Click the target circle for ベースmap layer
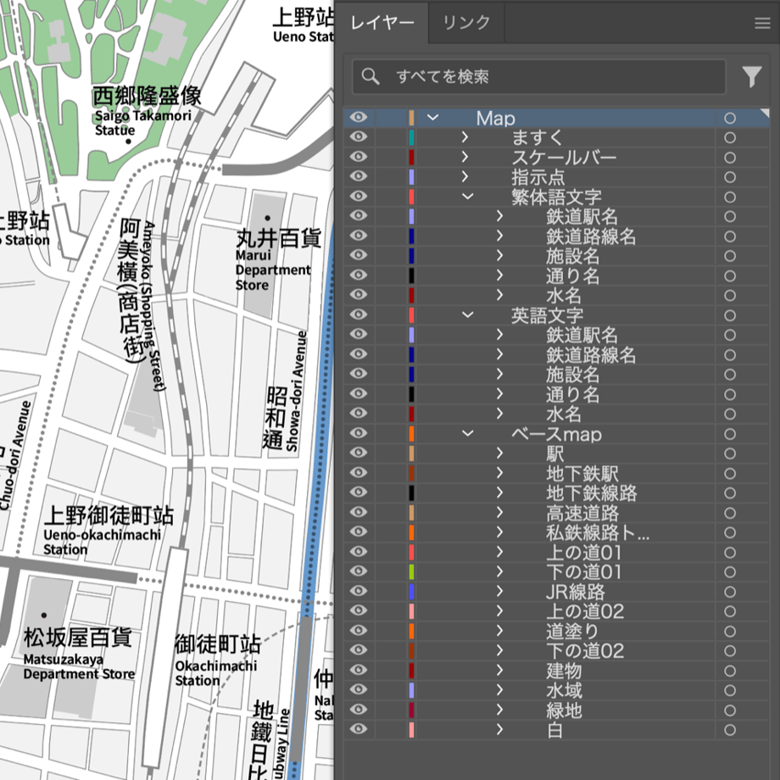 pos(730,434)
